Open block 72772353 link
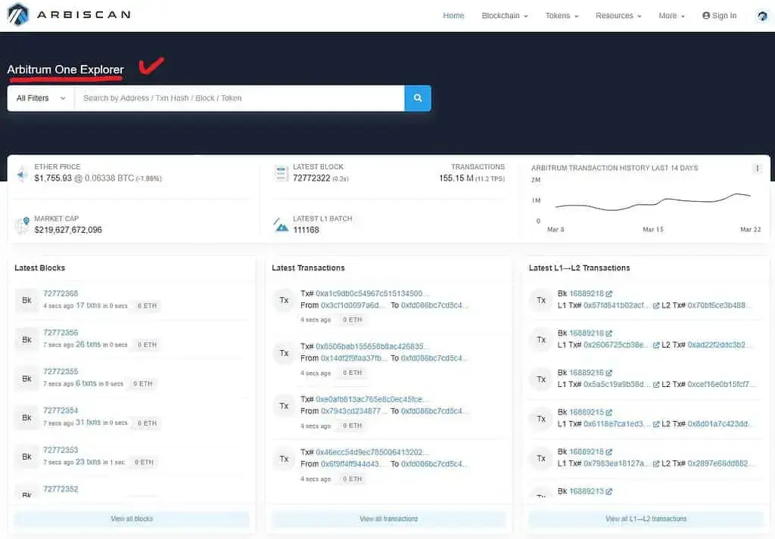Screen dimensions: 775x539 pos(61,450)
